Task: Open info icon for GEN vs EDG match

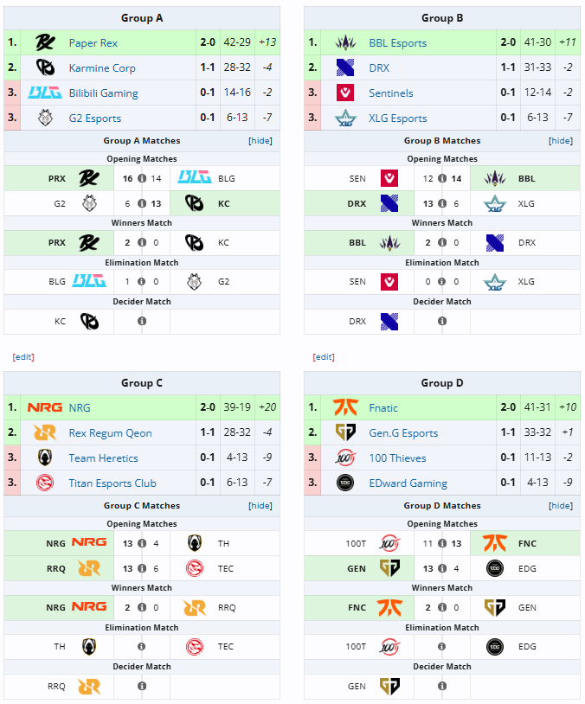Action: 442,568
